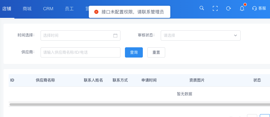Click the 接口未配置权限 error message
This screenshot has height=117, width=270.
pyautogui.click(x=132, y=12)
